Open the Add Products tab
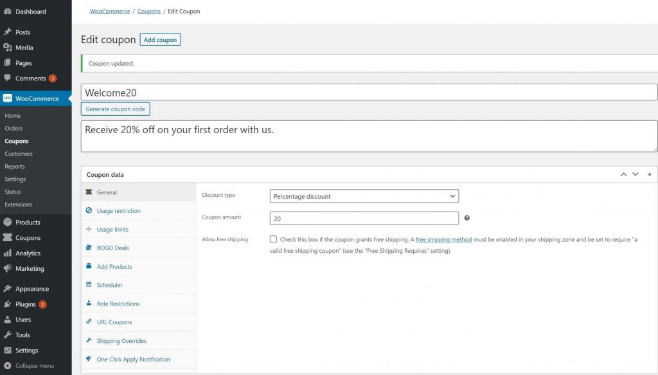 [x=139, y=266]
